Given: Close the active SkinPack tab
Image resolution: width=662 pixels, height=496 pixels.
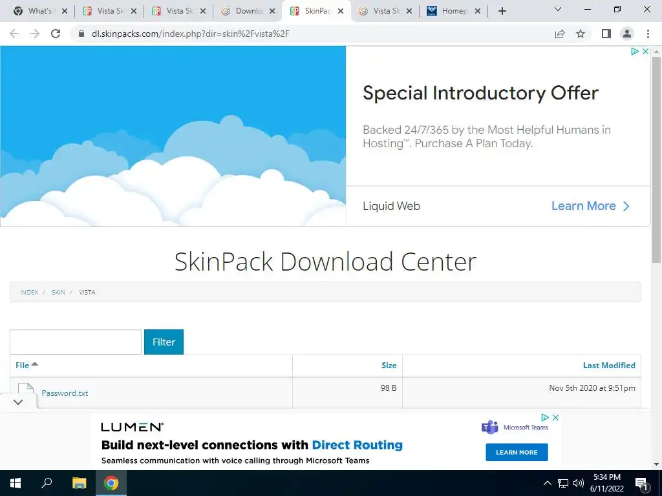Looking at the screenshot, I should (341, 12).
